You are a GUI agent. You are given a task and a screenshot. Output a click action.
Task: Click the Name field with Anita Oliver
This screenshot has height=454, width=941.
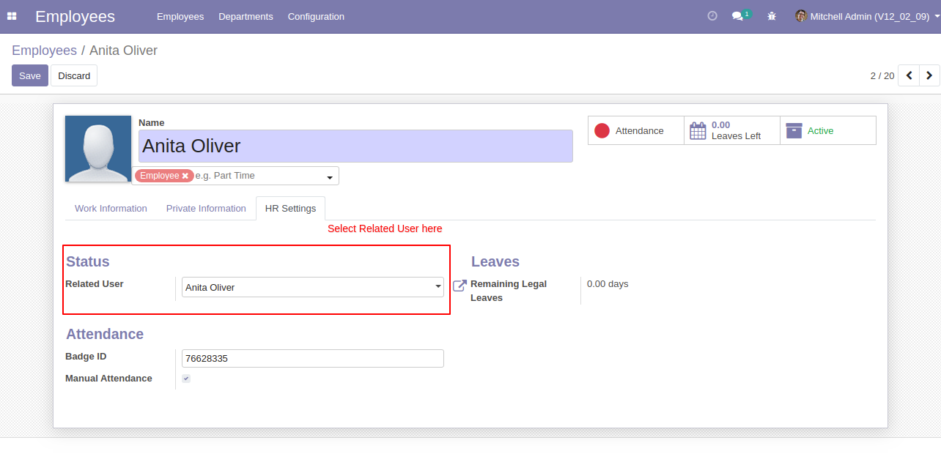[x=355, y=146]
